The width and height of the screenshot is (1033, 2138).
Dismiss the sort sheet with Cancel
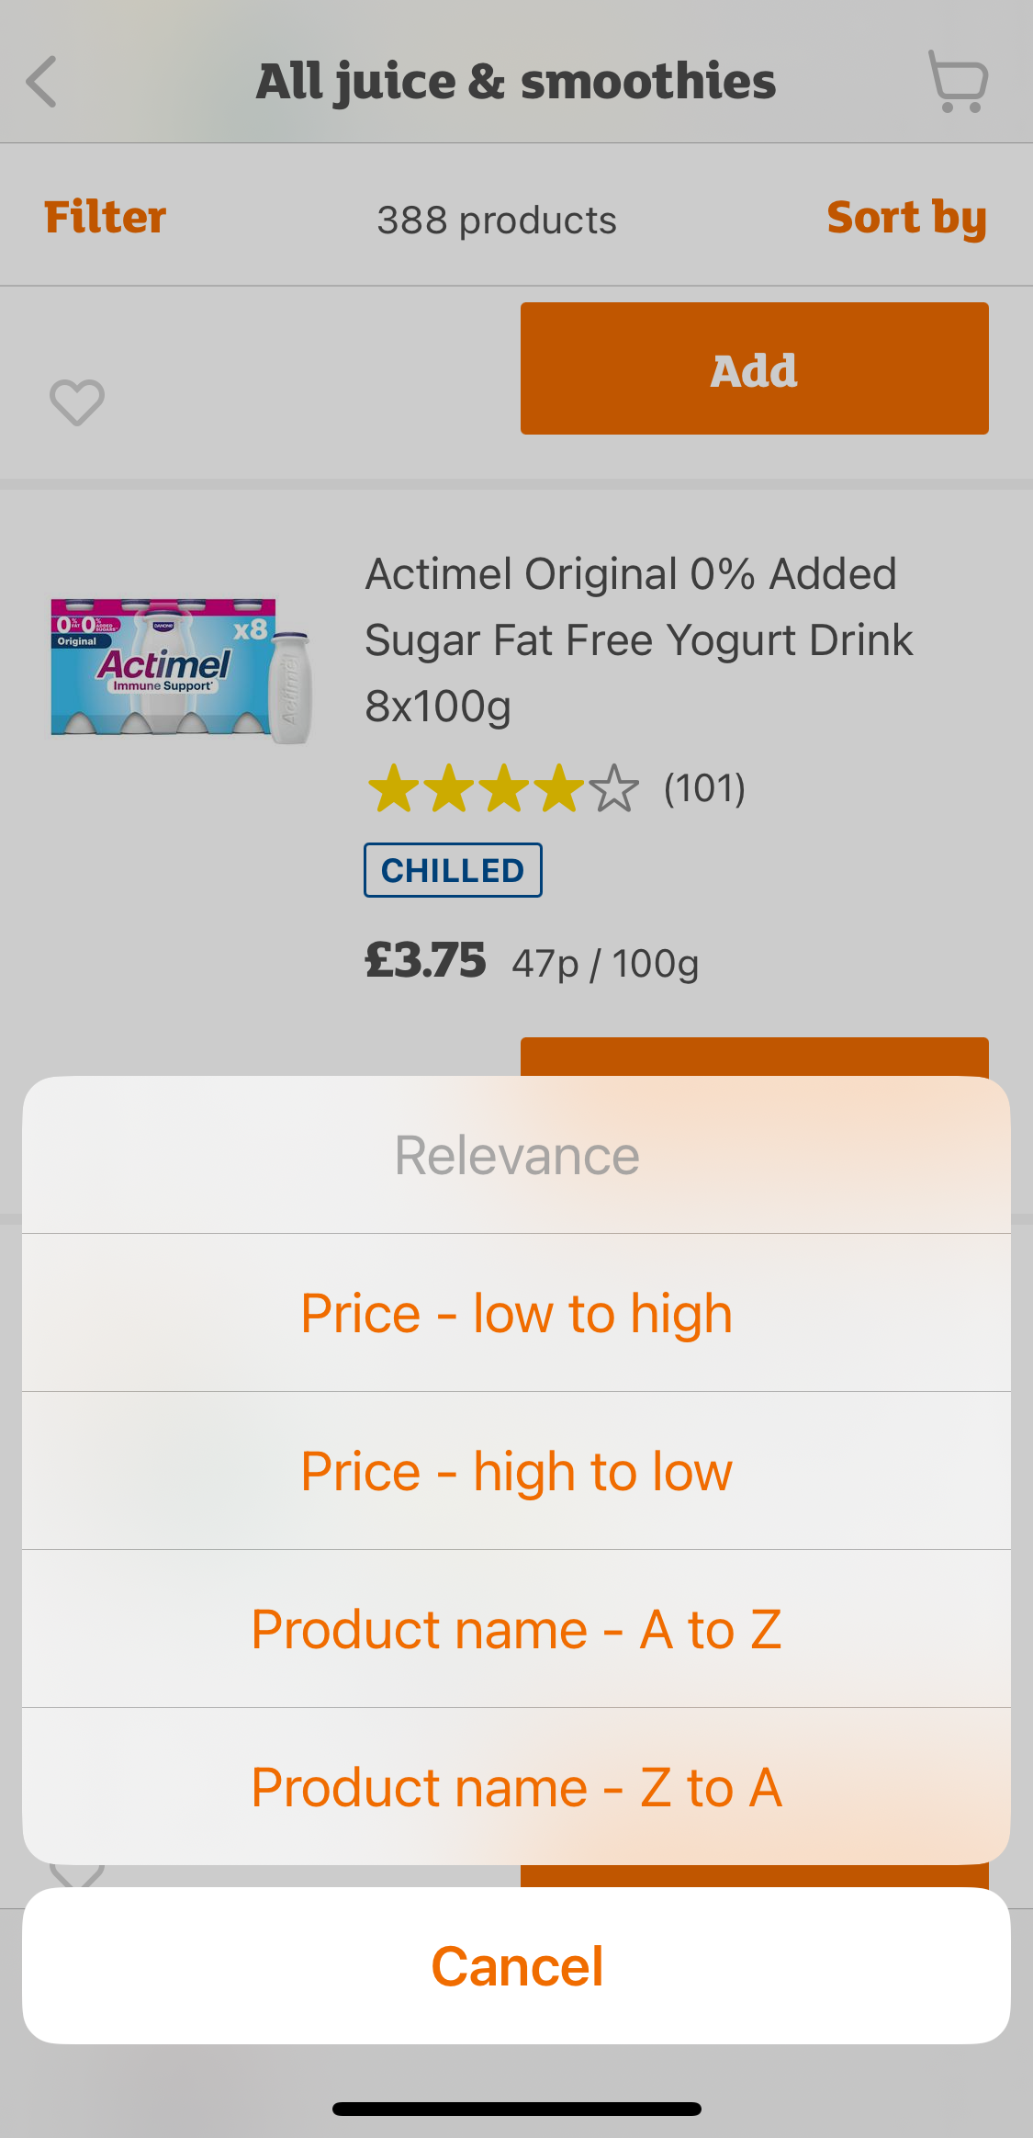point(516,1966)
